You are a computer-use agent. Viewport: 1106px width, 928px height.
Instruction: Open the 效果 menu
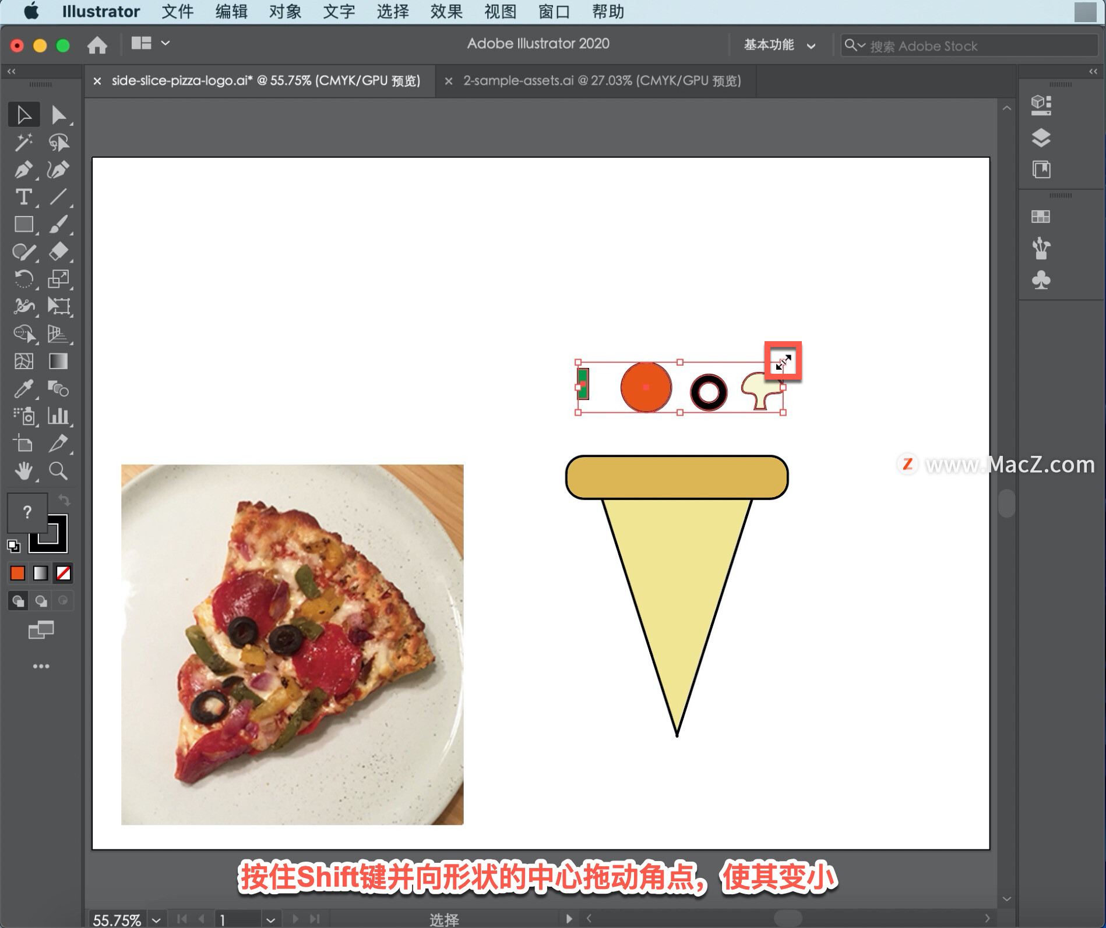(x=446, y=11)
